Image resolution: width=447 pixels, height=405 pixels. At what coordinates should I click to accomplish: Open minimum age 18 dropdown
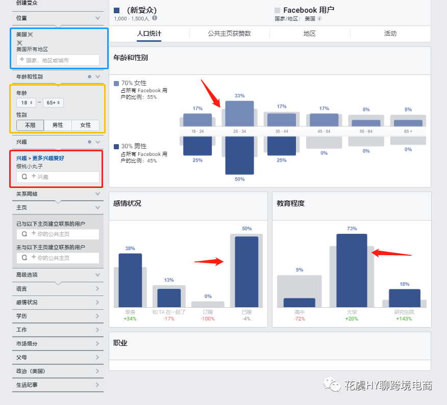(x=26, y=102)
